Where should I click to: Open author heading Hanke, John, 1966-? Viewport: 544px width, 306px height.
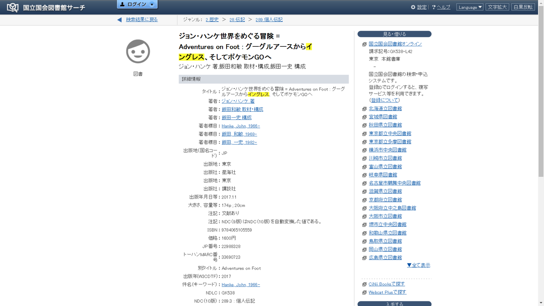pyautogui.click(x=241, y=126)
